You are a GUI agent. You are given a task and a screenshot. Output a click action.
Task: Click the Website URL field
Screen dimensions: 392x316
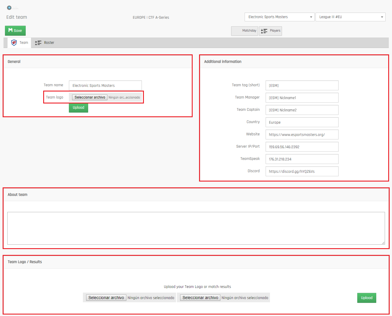pyautogui.click(x=302, y=134)
